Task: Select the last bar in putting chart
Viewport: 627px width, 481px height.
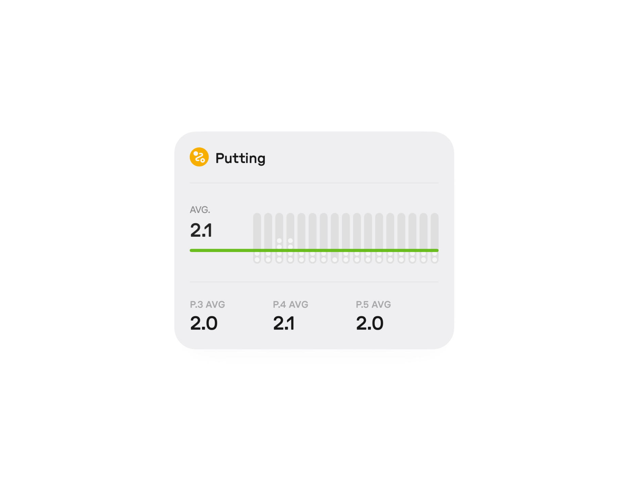Action: click(435, 238)
